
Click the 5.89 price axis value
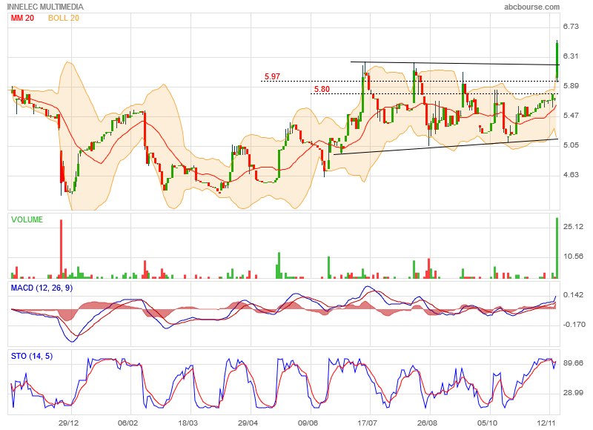tap(571, 86)
